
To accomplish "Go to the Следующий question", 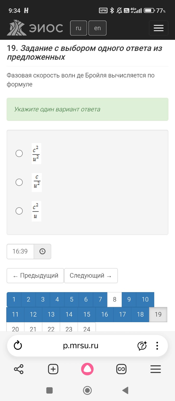I will tap(91, 275).
